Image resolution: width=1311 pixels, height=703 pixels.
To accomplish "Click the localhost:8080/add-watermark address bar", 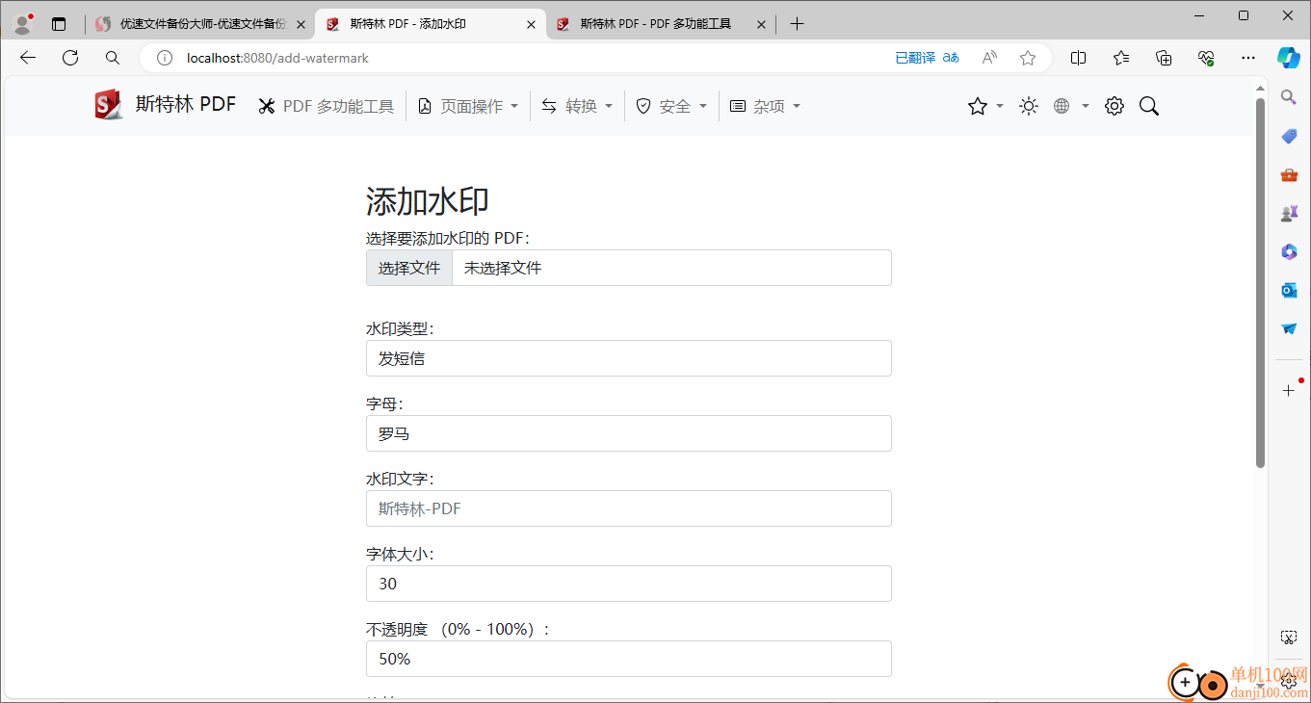I will (277, 58).
